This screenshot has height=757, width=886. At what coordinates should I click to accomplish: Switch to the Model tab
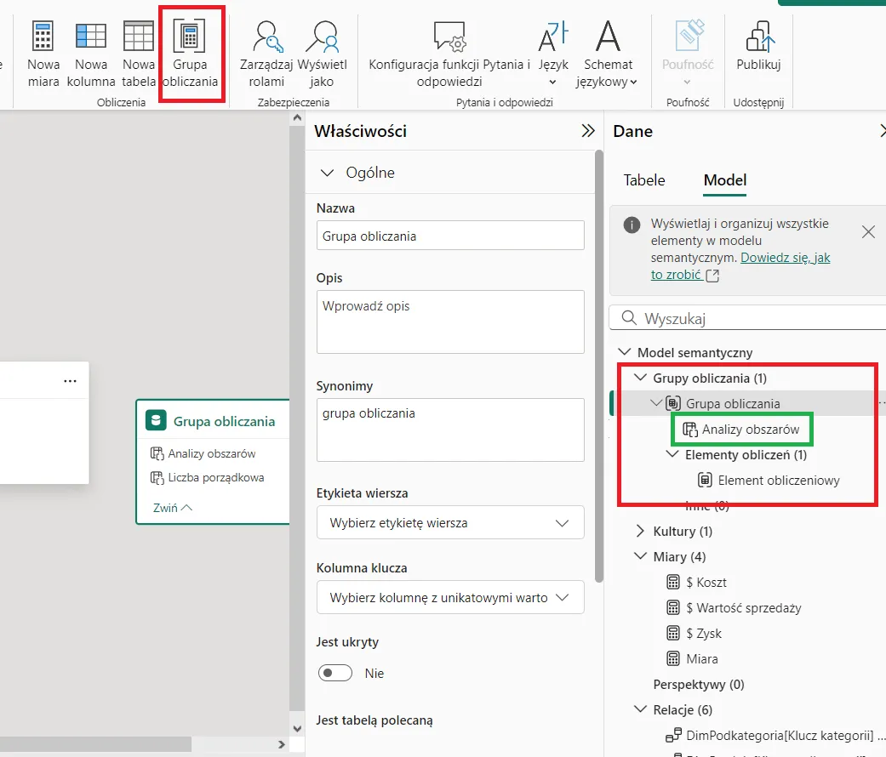pyautogui.click(x=725, y=180)
